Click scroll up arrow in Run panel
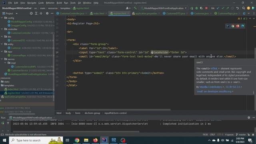This screenshot has height=144, width=256. pyautogui.click(x=8, y=123)
